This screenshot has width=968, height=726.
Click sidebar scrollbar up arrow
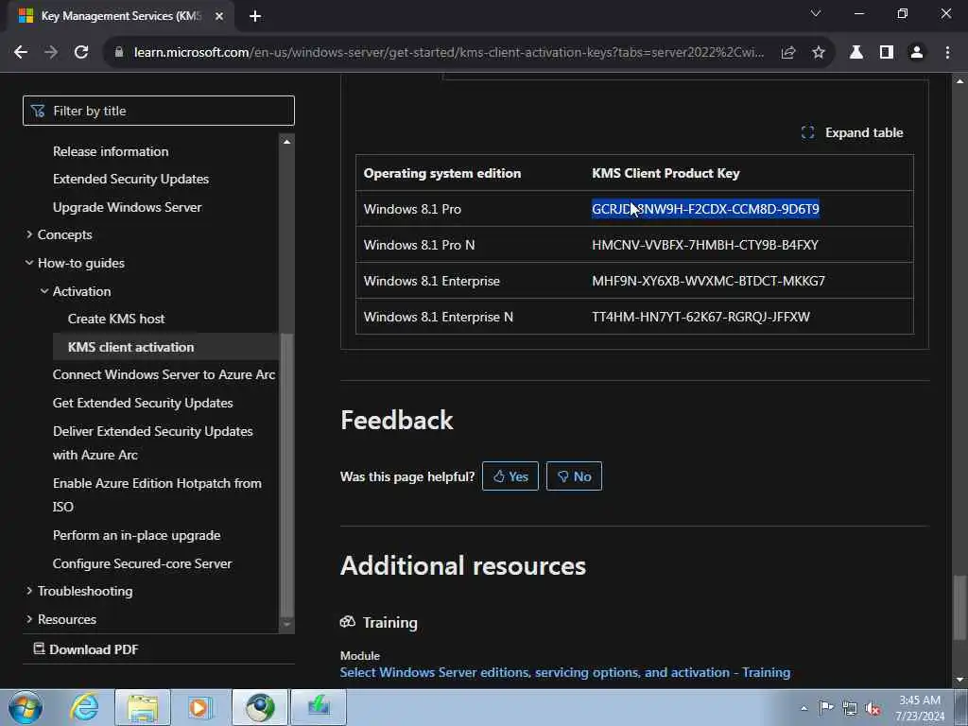[x=286, y=142]
